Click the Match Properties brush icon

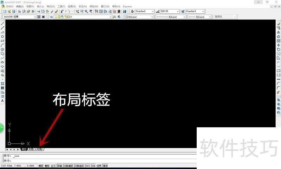pyautogui.click(x=52, y=11)
